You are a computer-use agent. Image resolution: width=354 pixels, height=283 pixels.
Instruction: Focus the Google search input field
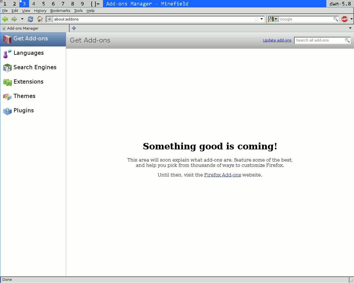pyautogui.click(x=306, y=19)
